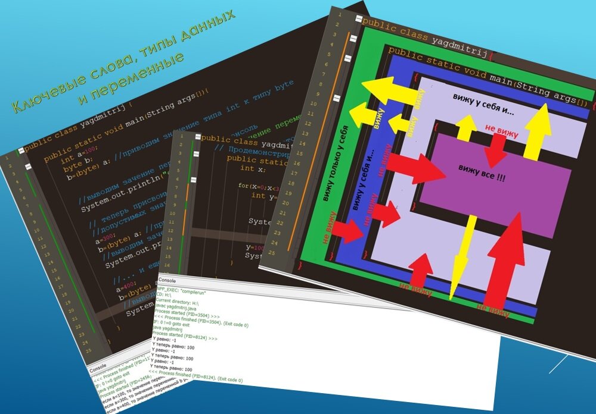Click line number 20 in the right editor
The image size is (596, 414).
click(x=285, y=203)
